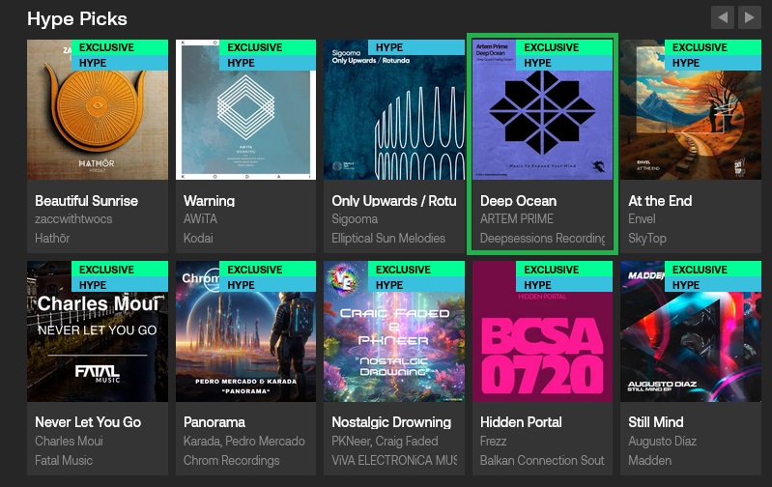Go to artist Sigooma's page

click(x=355, y=219)
